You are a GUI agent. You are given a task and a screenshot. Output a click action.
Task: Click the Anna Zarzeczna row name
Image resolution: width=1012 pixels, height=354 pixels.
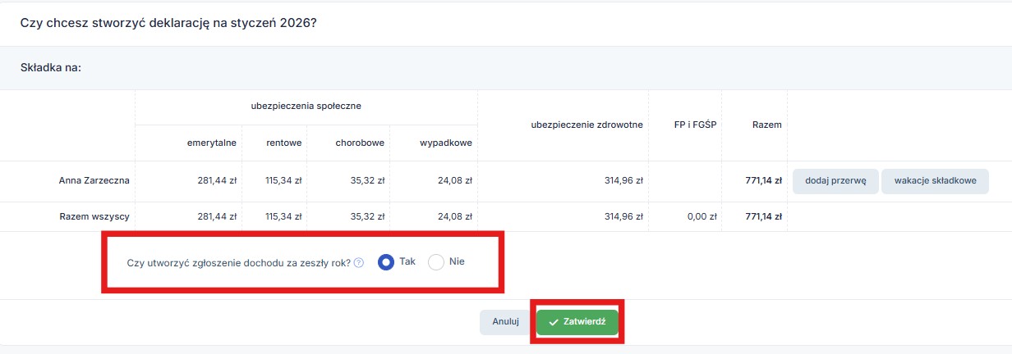click(94, 181)
